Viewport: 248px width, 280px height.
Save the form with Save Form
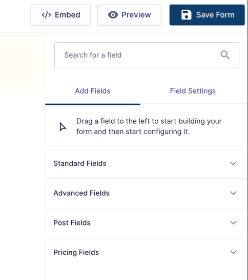207,15
